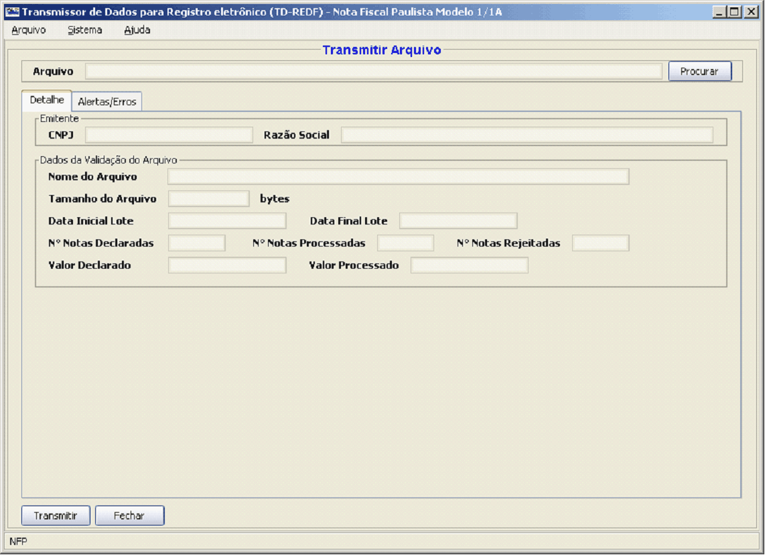Click the Arquivo file path field
The width and height of the screenshot is (765, 555).
point(373,71)
